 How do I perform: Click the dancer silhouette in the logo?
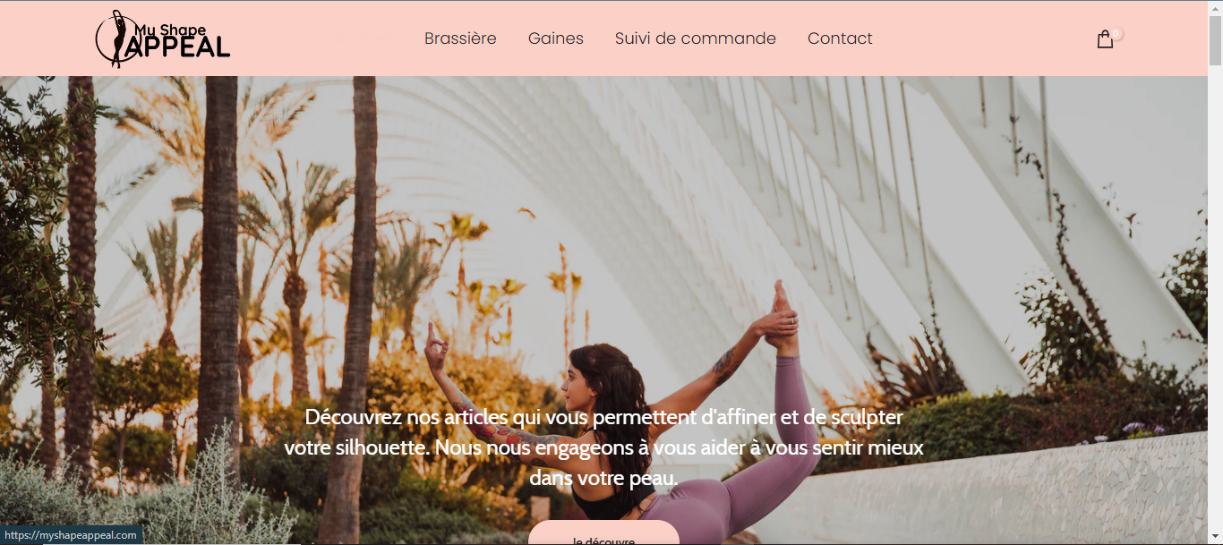pos(116,38)
